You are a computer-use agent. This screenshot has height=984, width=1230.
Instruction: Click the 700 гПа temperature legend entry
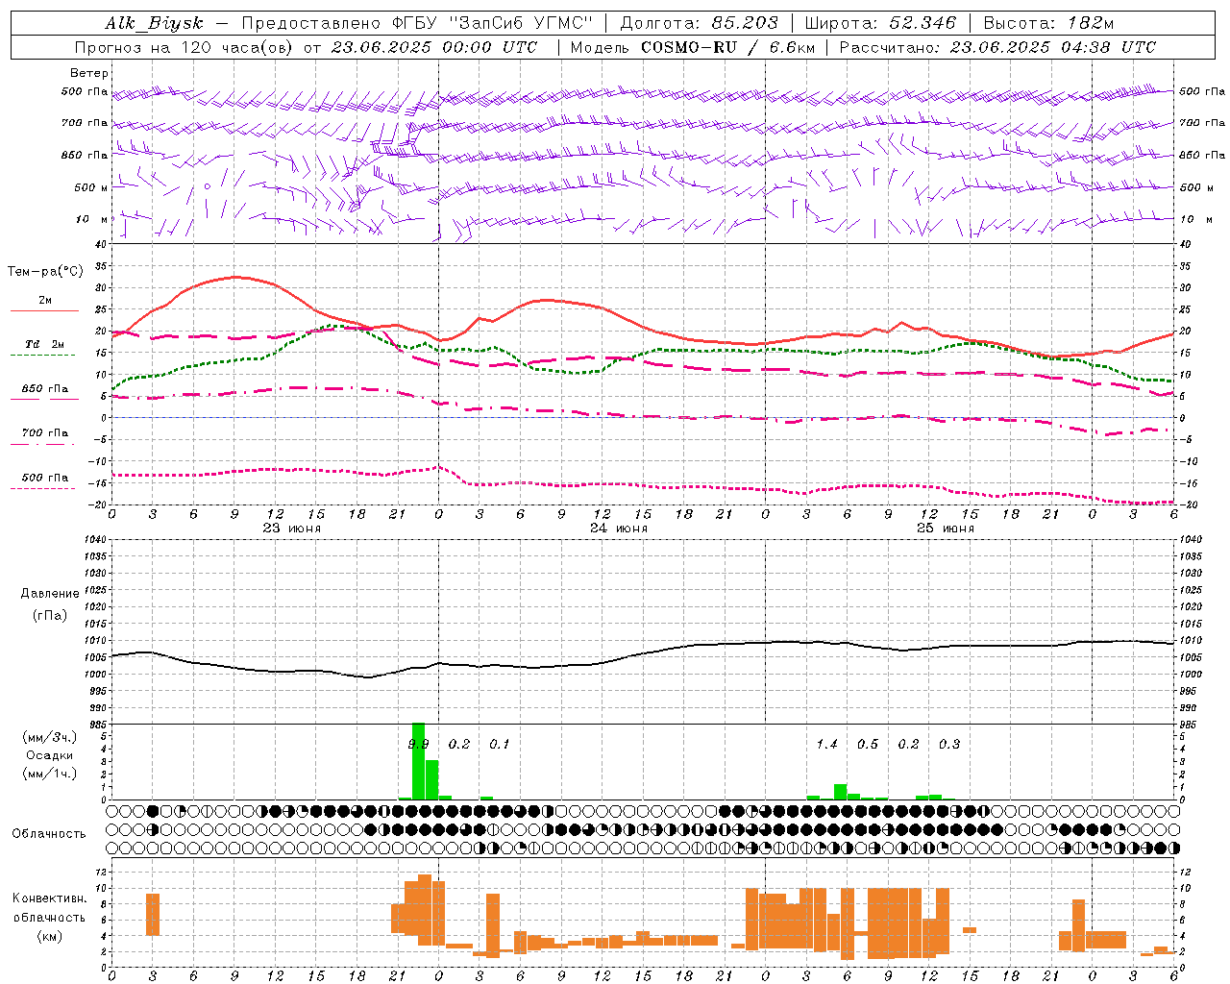(44, 433)
